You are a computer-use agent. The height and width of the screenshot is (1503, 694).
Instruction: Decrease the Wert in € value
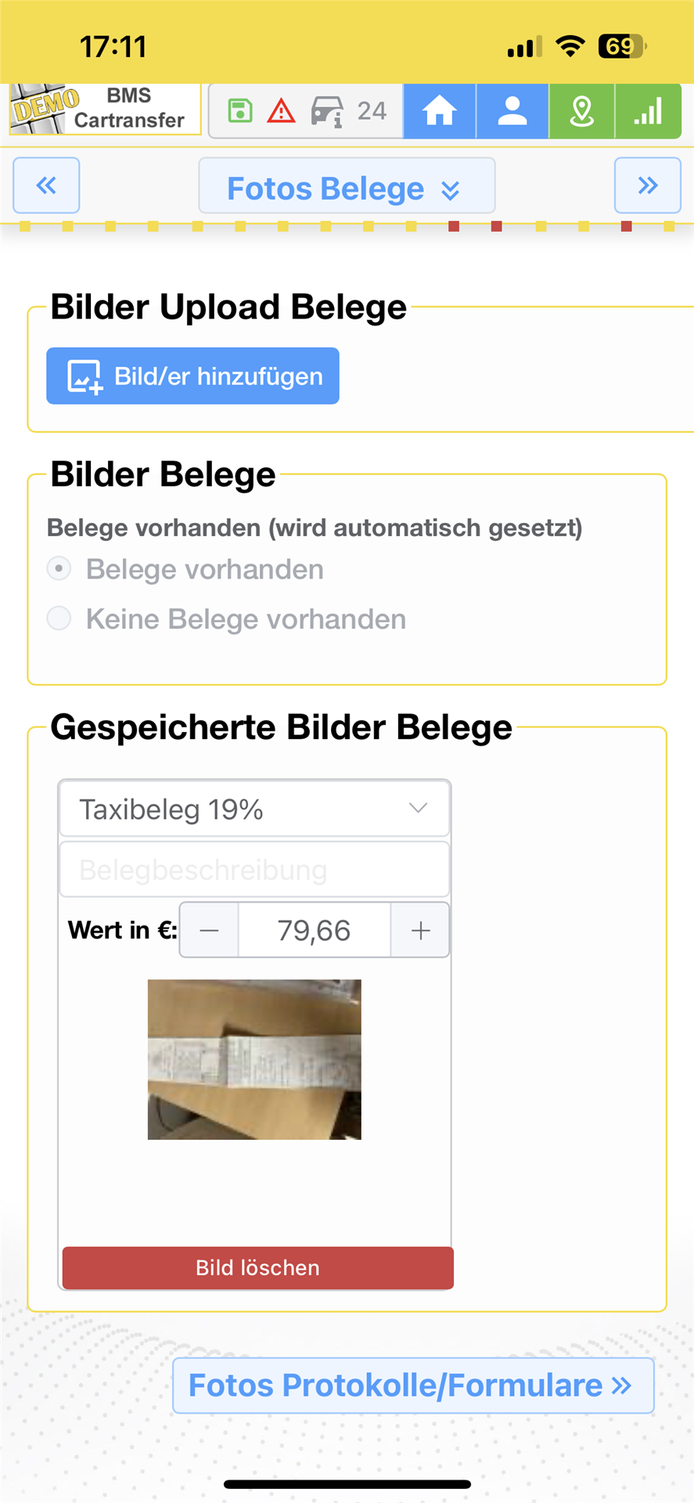coord(209,930)
